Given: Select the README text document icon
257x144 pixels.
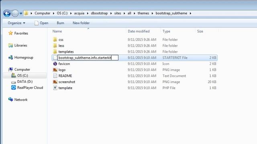Looking at the screenshot, I should [55, 76].
